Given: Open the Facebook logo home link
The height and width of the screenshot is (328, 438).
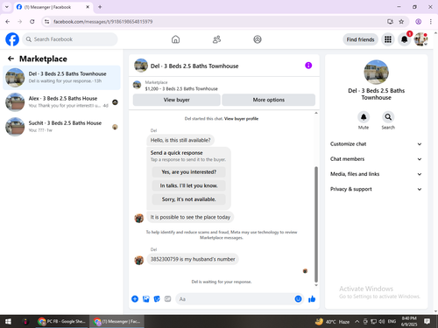Looking at the screenshot, I should (12, 39).
